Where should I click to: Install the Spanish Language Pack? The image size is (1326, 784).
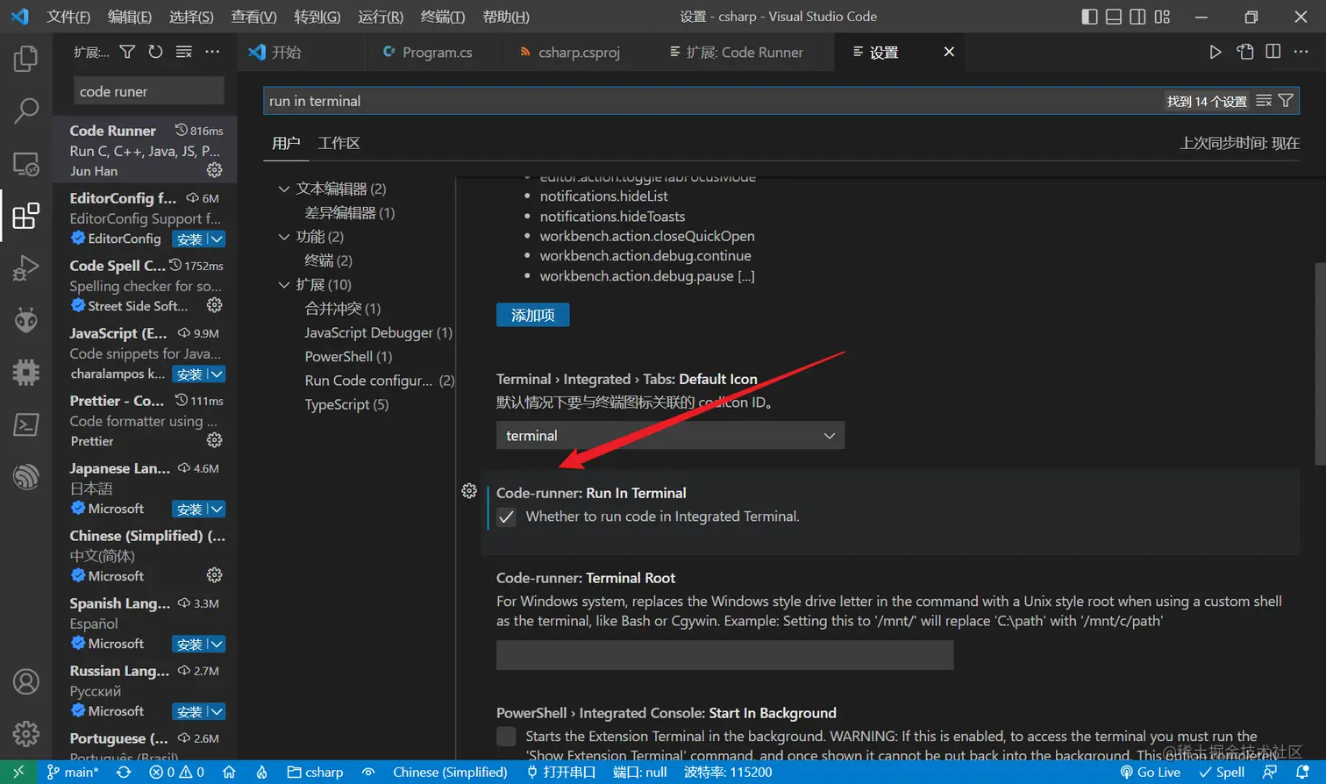pyautogui.click(x=189, y=645)
